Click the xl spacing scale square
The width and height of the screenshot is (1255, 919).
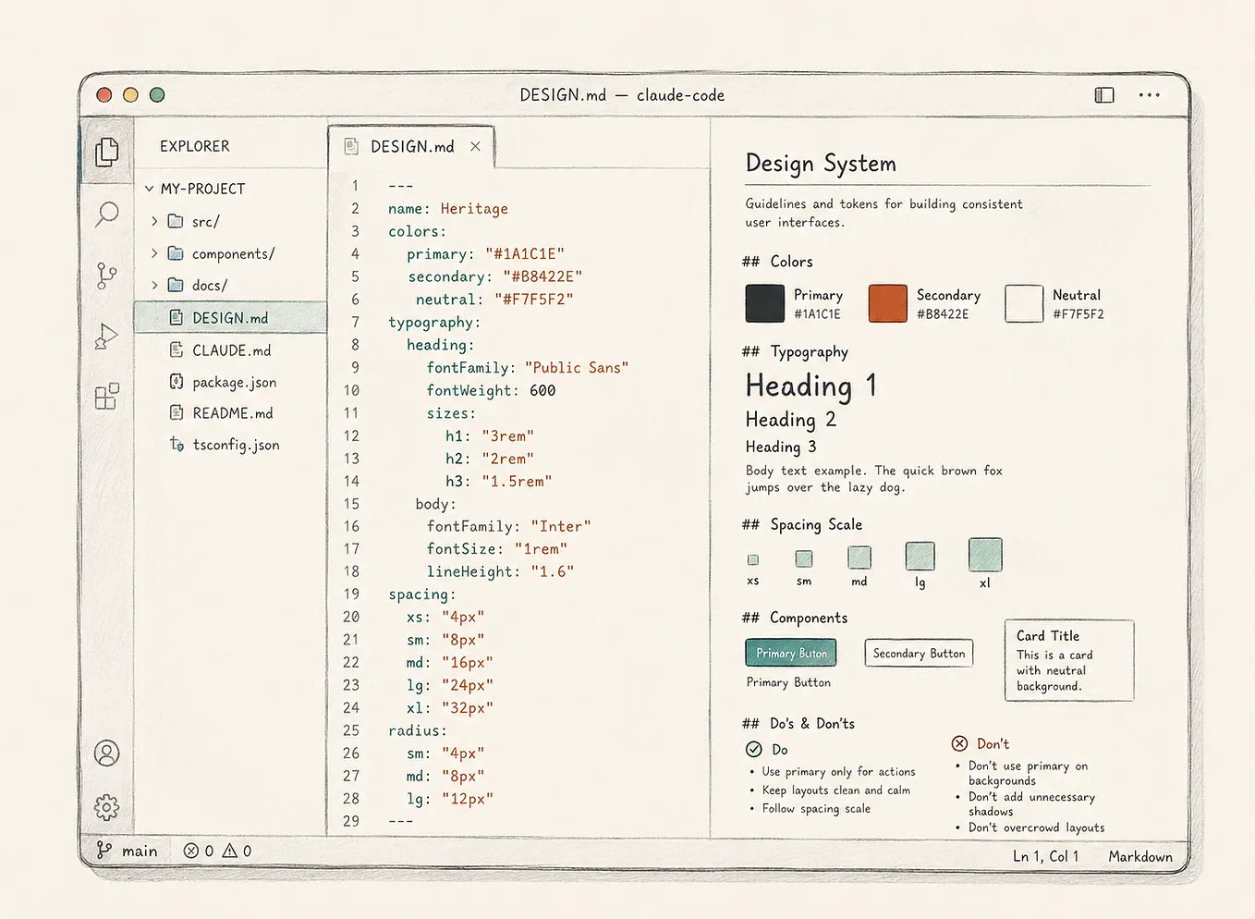(985, 555)
